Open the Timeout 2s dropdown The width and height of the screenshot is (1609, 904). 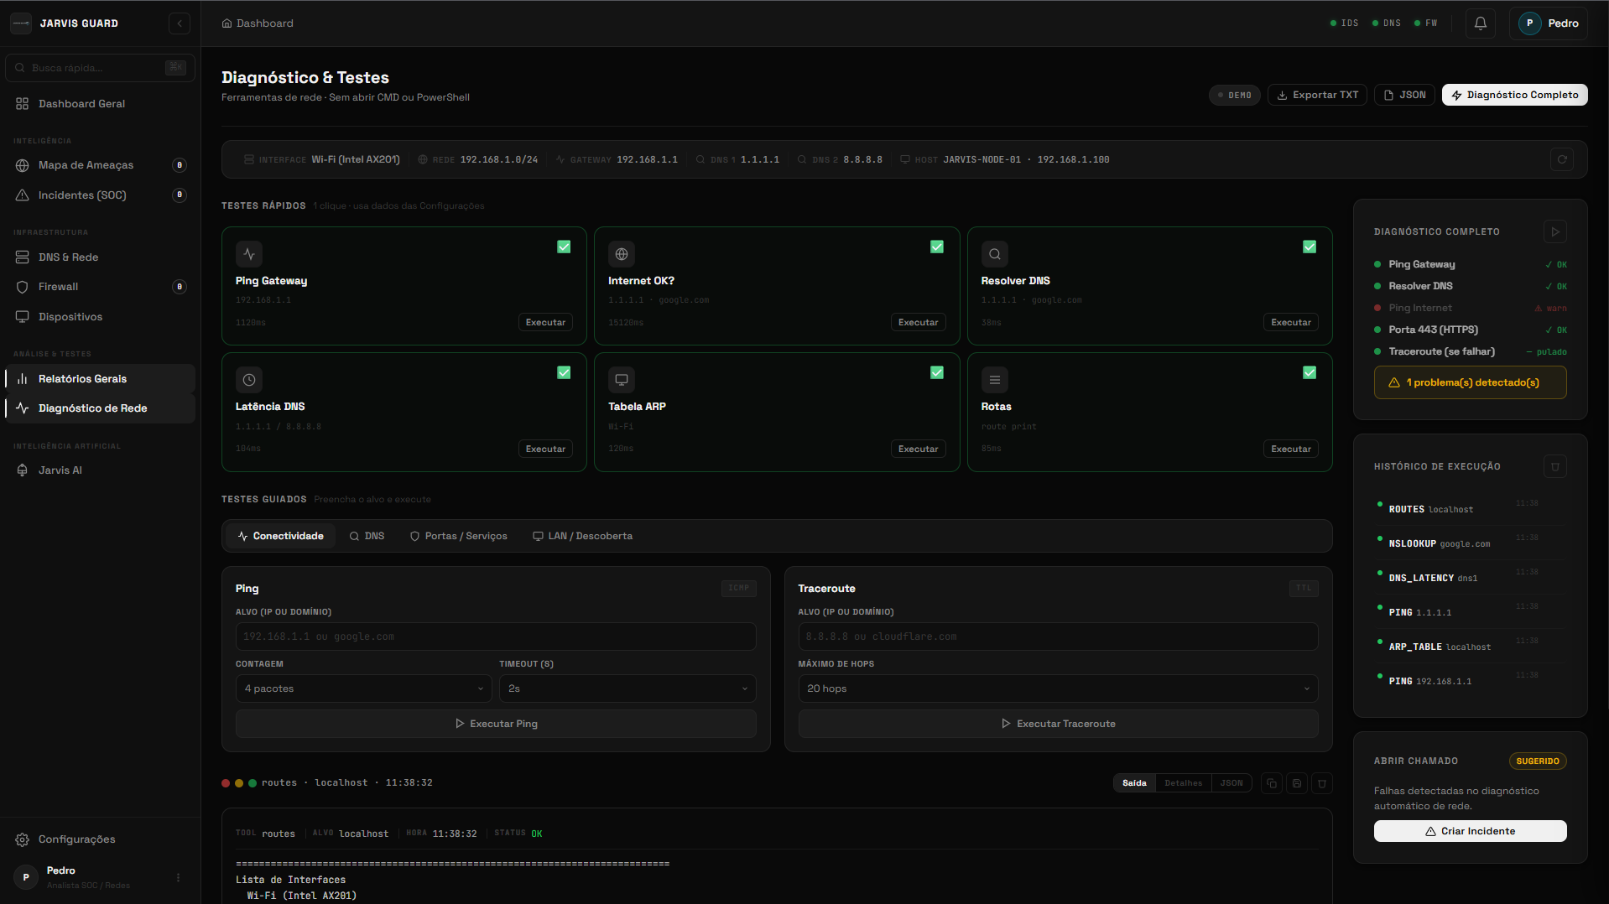coord(627,688)
